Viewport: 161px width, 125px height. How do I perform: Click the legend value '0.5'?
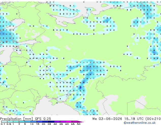(x=9, y=124)
